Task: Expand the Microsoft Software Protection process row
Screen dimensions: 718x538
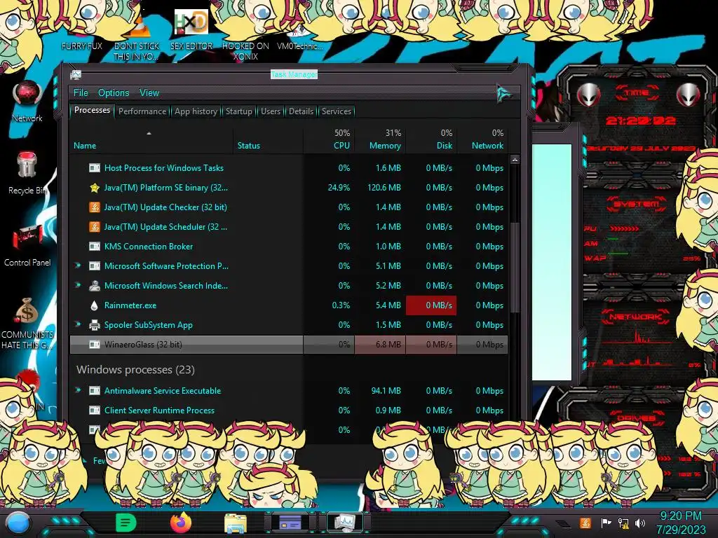Action: pyautogui.click(x=78, y=265)
